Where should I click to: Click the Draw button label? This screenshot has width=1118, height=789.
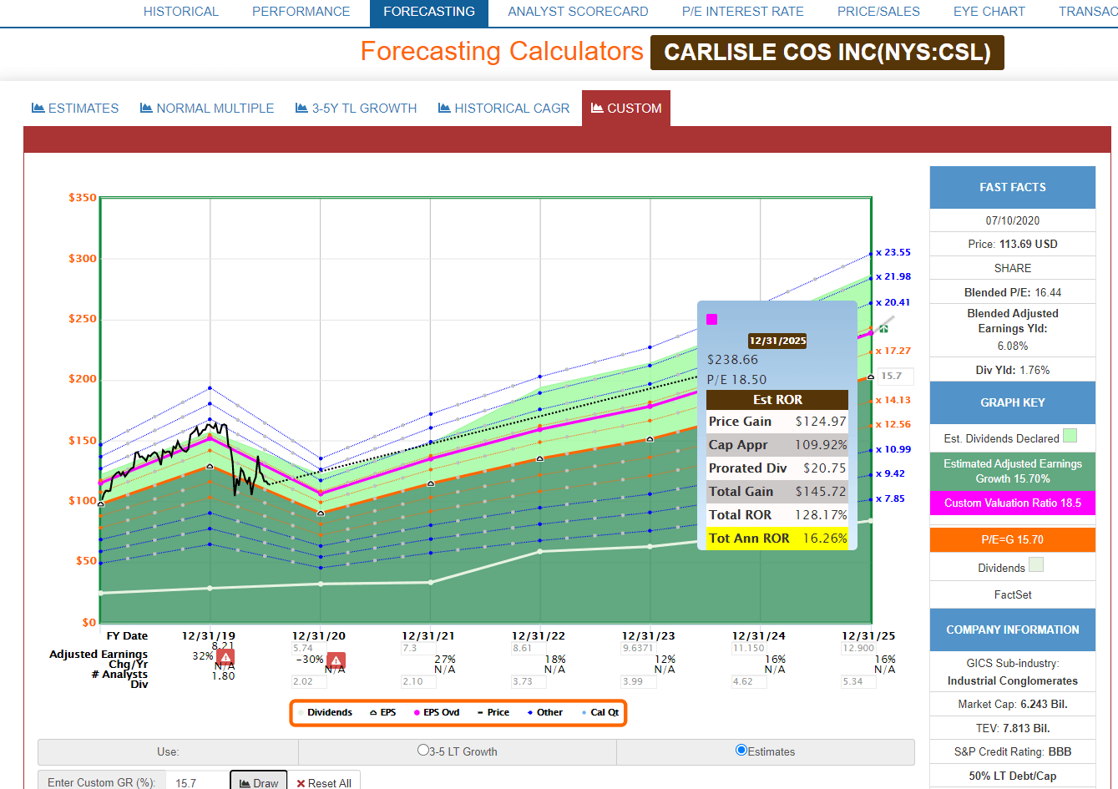266,783
